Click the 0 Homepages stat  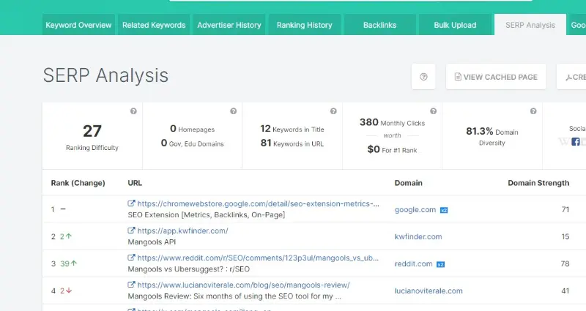coord(192,129)
